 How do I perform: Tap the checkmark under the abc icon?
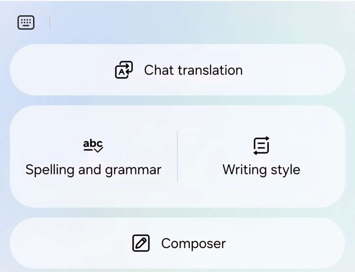pos(98,150)
